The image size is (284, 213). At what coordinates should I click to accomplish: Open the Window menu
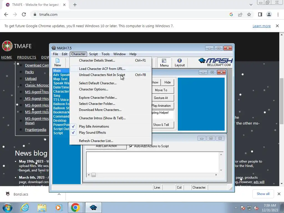coord(119,54)
